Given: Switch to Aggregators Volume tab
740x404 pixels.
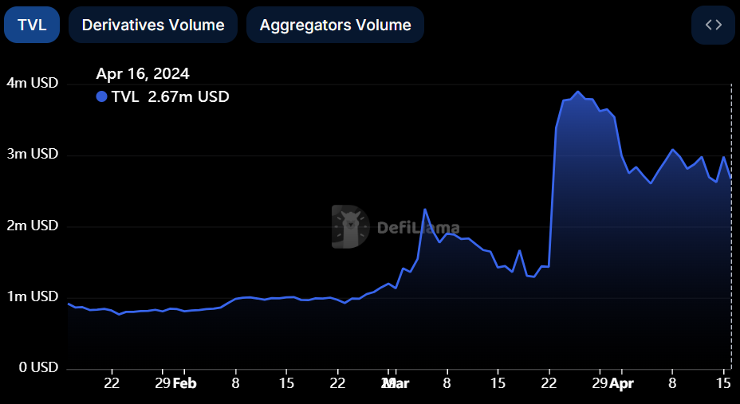Looking at the screenshot, I should pyautogui.click(x=335, y=25).
